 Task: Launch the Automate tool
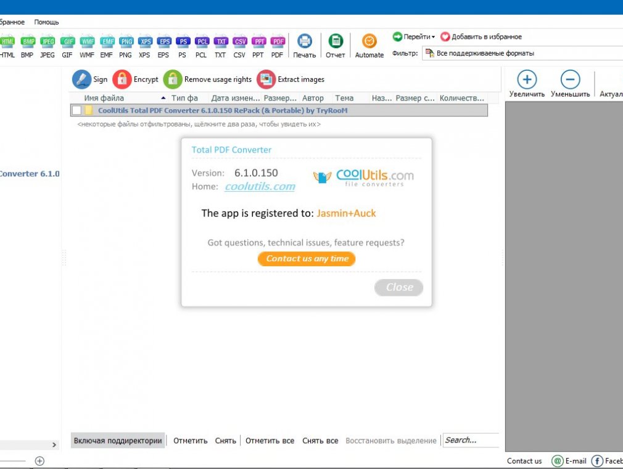point(369,46)
